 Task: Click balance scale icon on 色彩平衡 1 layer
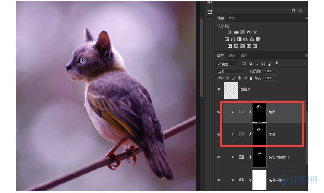[x=241, y=180]
